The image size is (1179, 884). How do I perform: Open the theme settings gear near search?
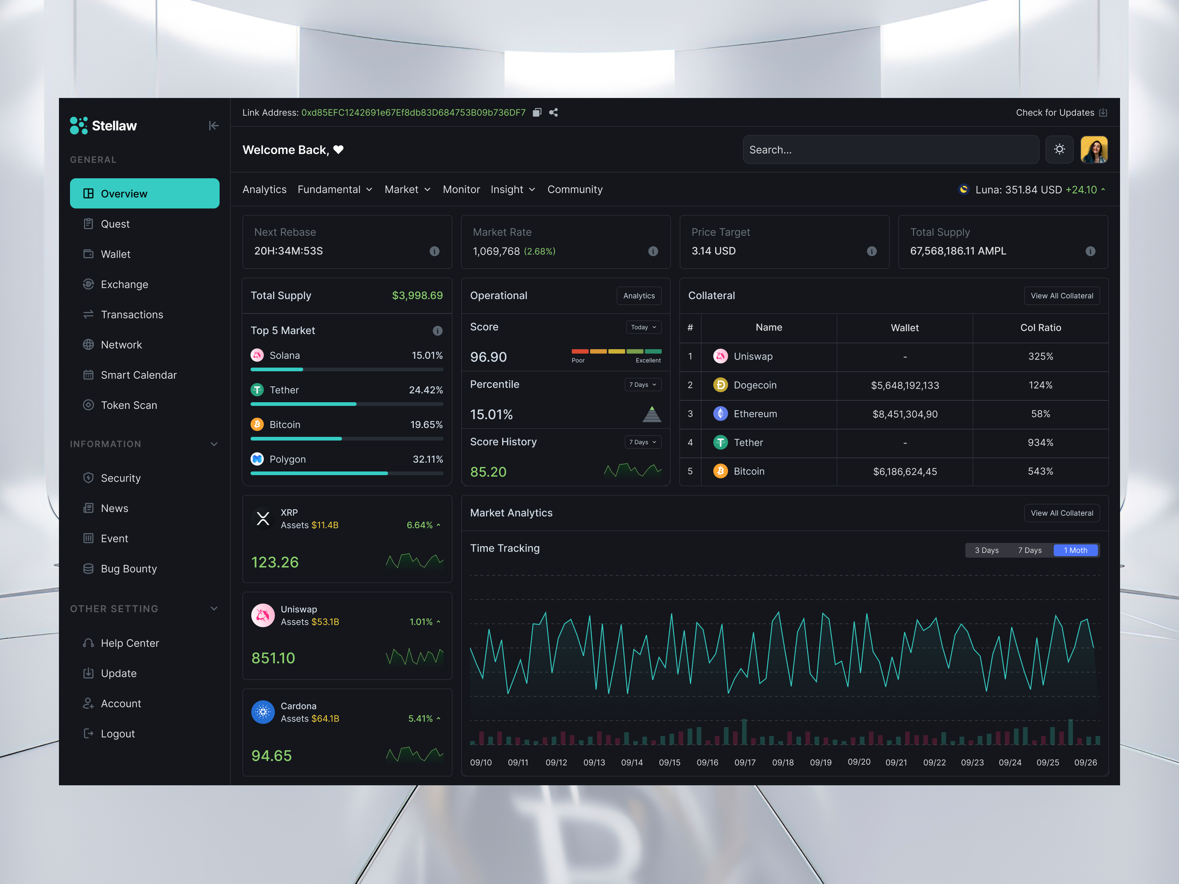(x=1060, y=150)
